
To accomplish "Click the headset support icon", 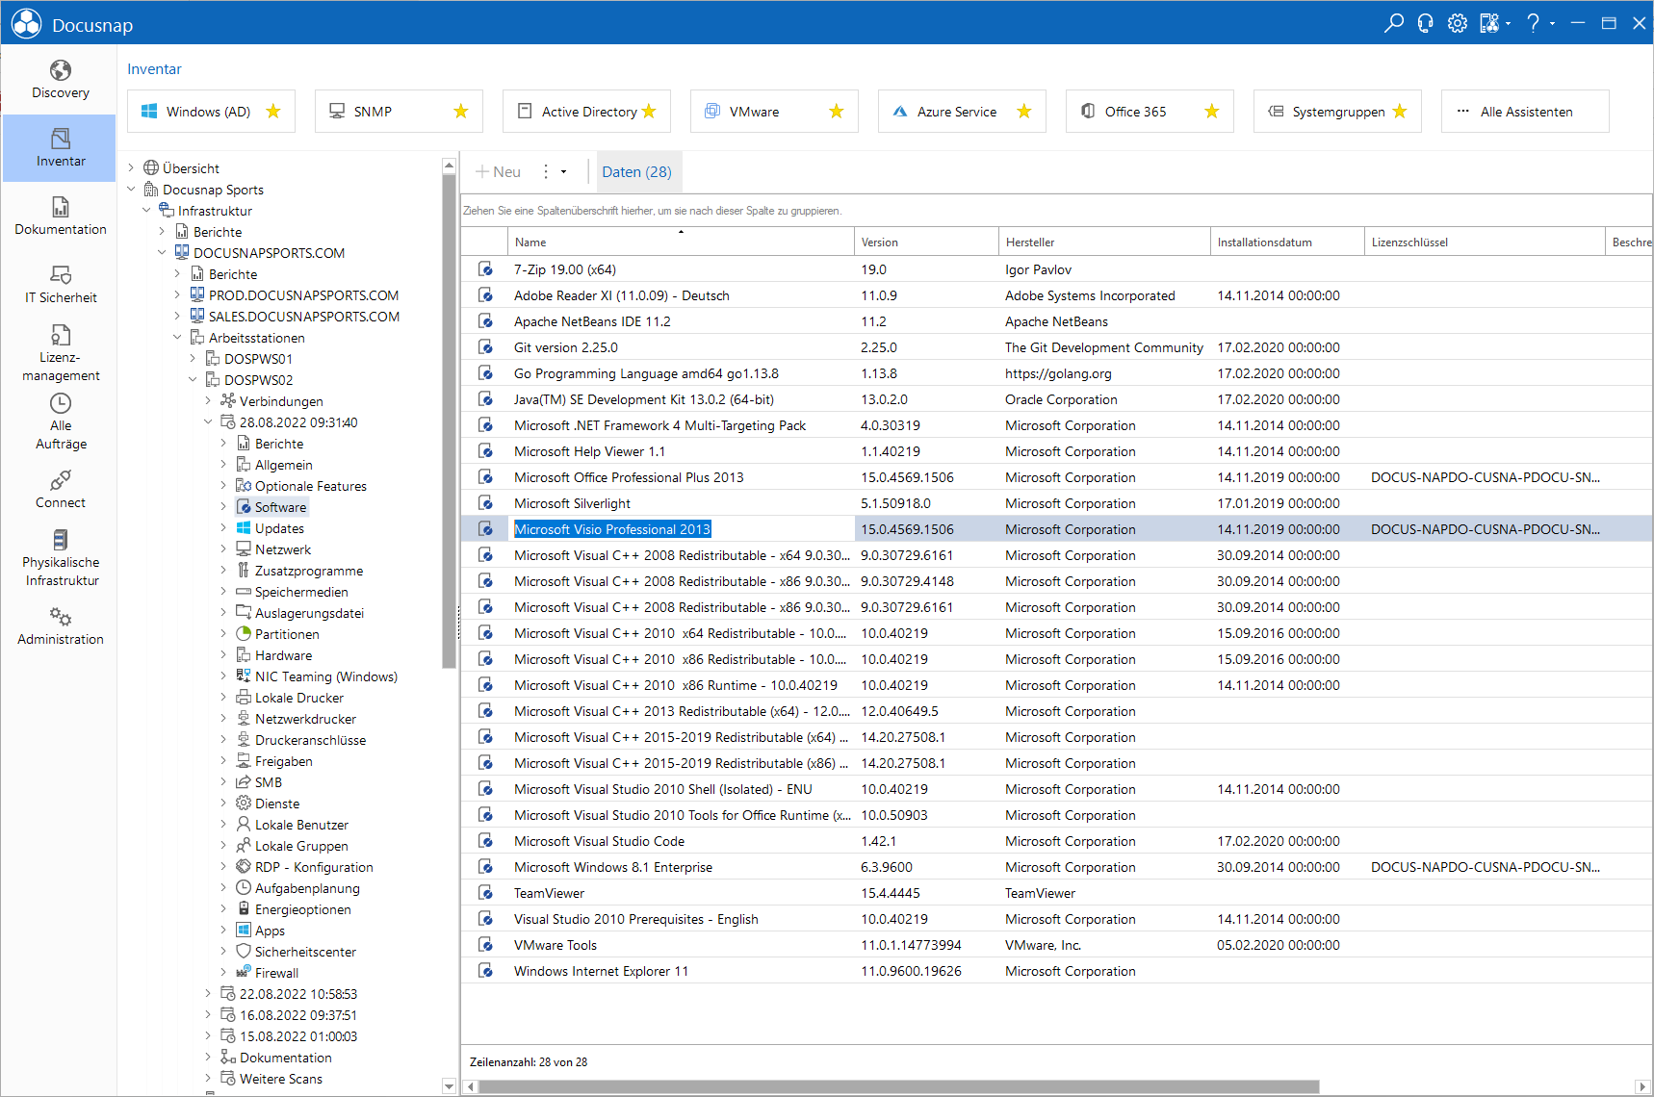I will coord(1426,23).
